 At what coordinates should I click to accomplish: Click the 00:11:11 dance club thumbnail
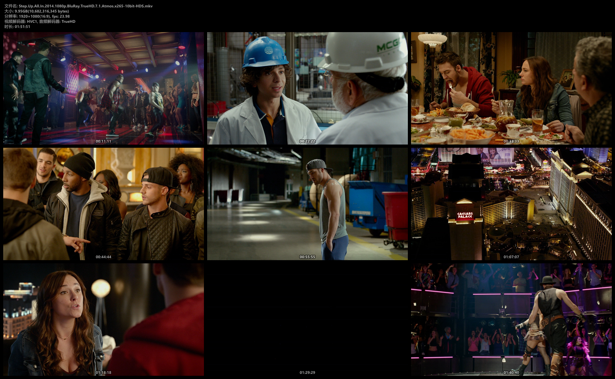pos(104,88)
